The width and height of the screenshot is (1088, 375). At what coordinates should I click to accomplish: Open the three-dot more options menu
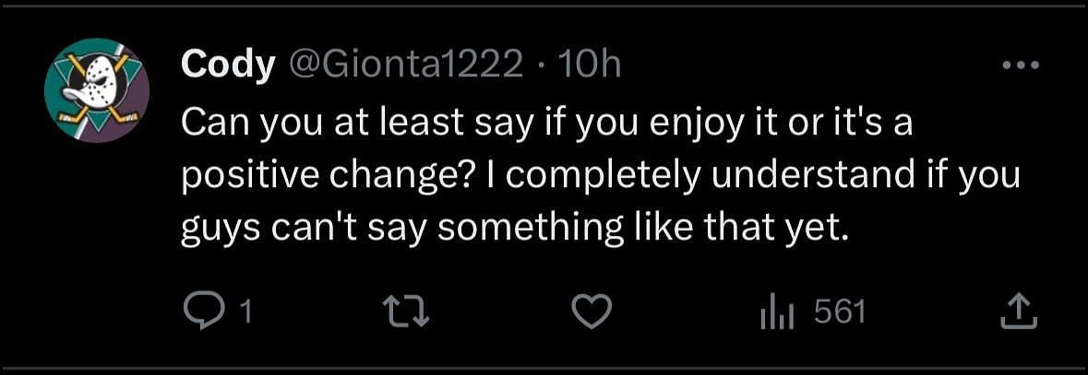(x=1021, y=65)
